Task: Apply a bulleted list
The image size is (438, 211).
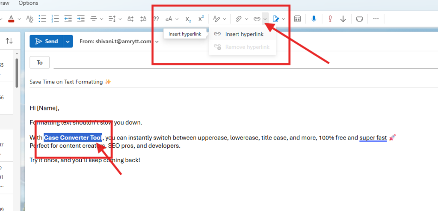Action: click(x=42, y=19)
